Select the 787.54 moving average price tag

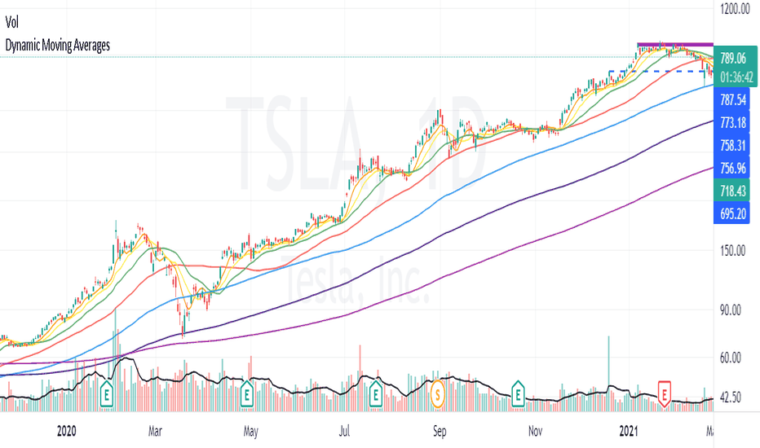732,99
